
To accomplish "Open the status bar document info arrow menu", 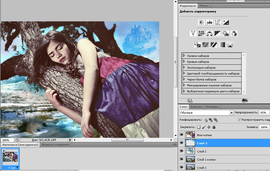I will pos(70,140).
